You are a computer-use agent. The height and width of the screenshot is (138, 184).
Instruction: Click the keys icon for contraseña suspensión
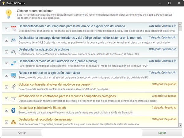[13, 87]
